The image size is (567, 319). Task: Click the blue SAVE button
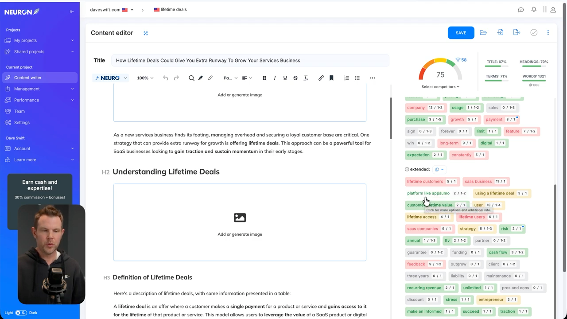[x=461, y=33]
